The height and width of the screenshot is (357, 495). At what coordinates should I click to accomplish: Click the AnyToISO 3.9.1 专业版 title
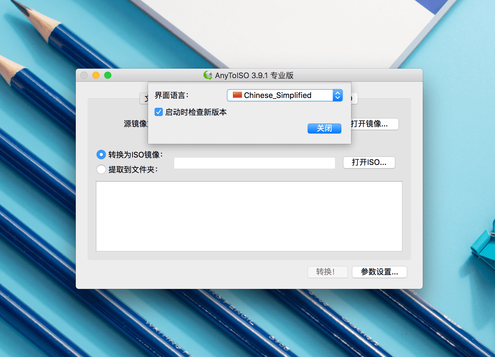(x=254, y=75)
